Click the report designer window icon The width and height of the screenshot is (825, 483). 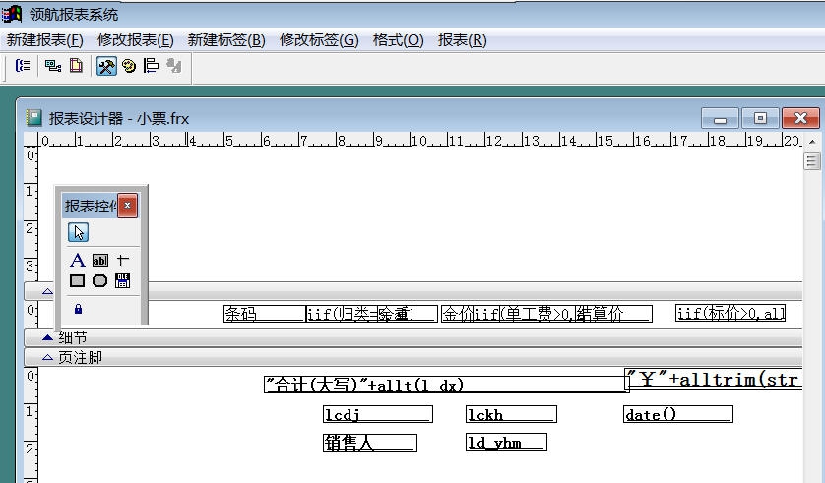[x=34, y=118]
